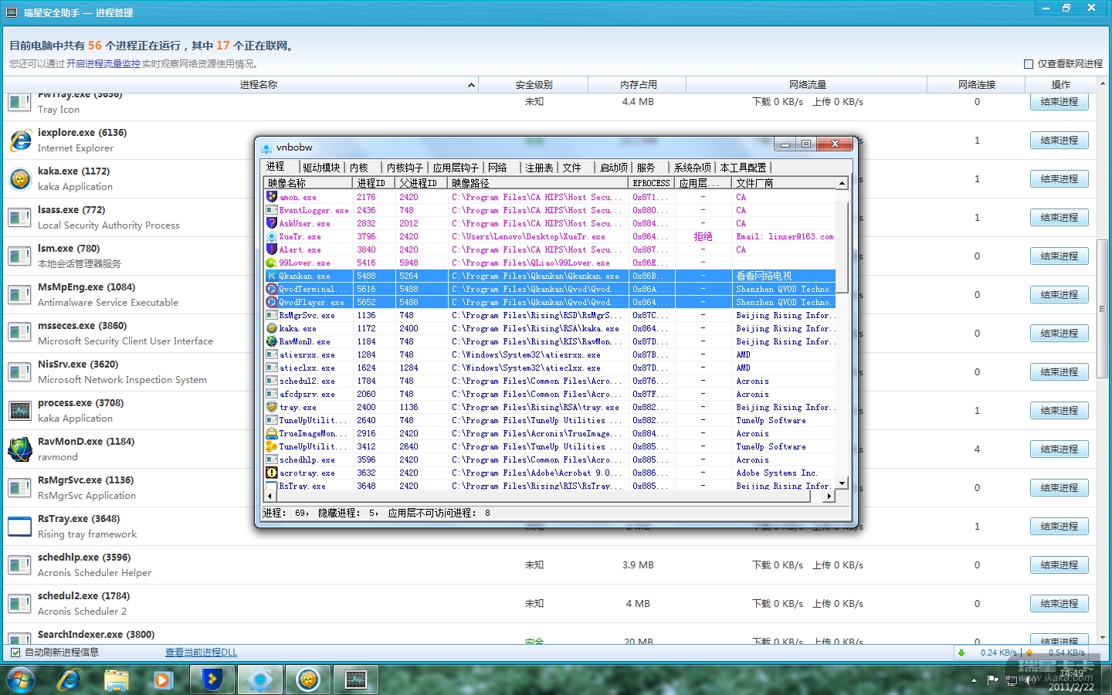Show hidden icons in the system tray
Viewport: 1112px width, 695px height.
coord(974,680)
